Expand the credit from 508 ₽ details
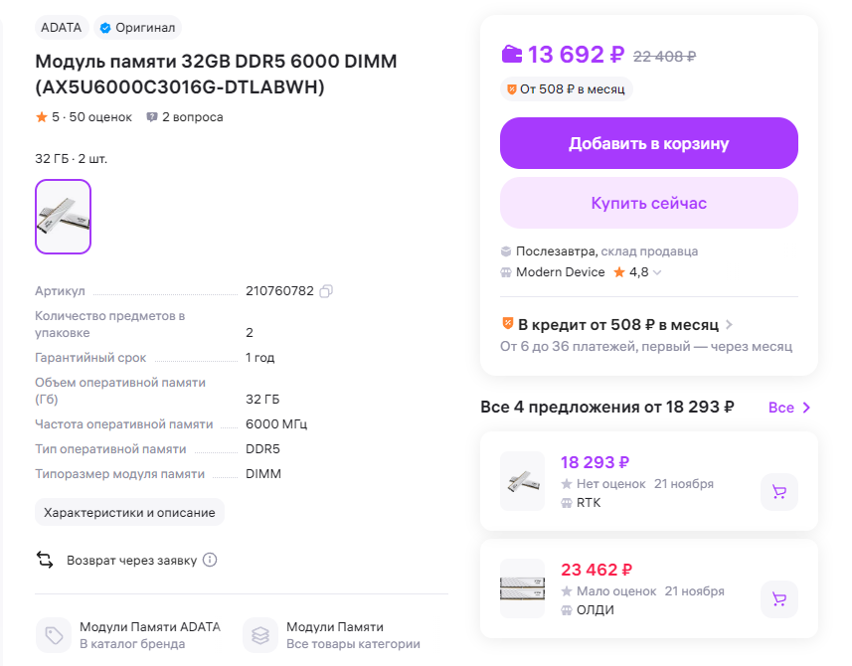Viewport: 852px width, 666px height. tap(729, 324)
